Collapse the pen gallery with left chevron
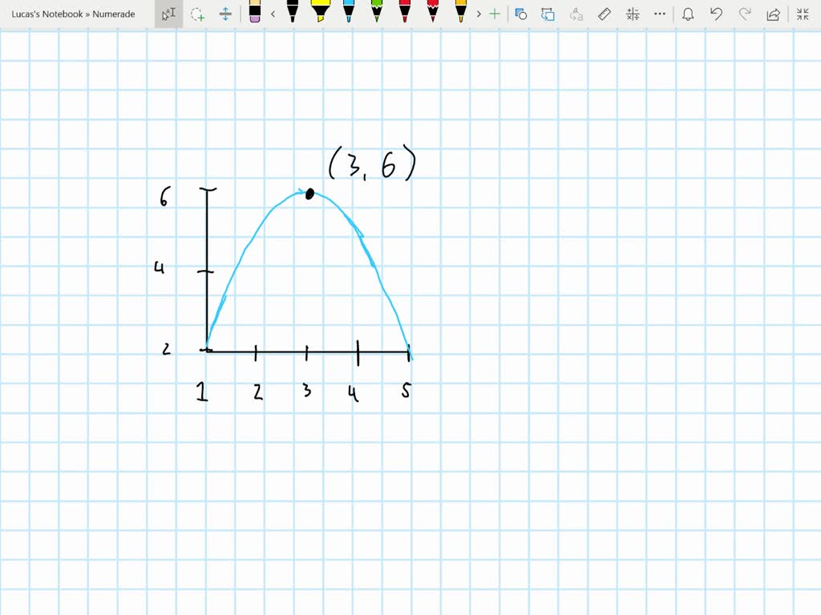821x615 pixels. point(273,14)
